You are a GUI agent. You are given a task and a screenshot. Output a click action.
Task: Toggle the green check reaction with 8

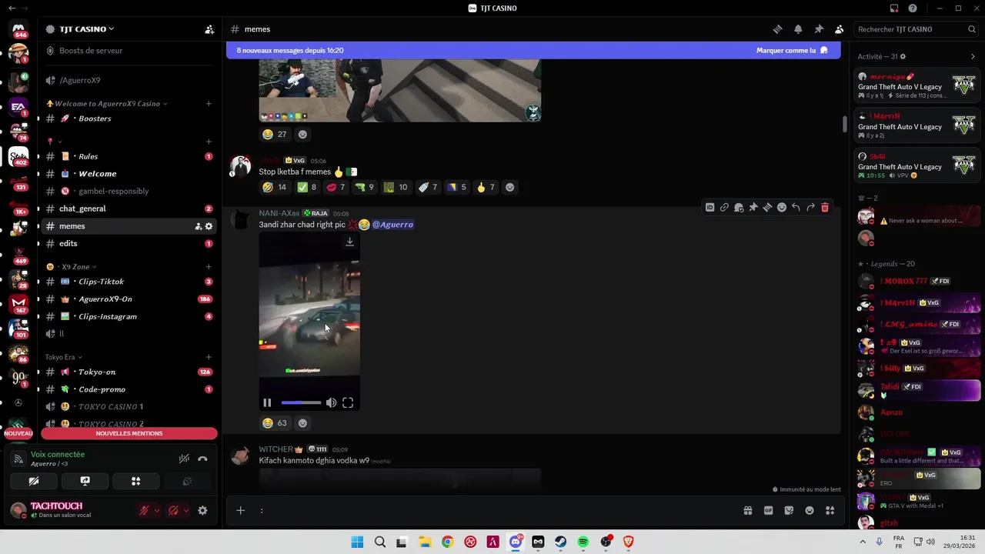[x=307, y=187]
